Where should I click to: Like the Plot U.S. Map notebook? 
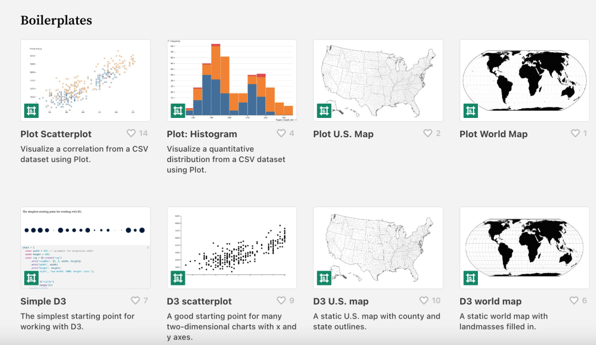tap(428, 133)
